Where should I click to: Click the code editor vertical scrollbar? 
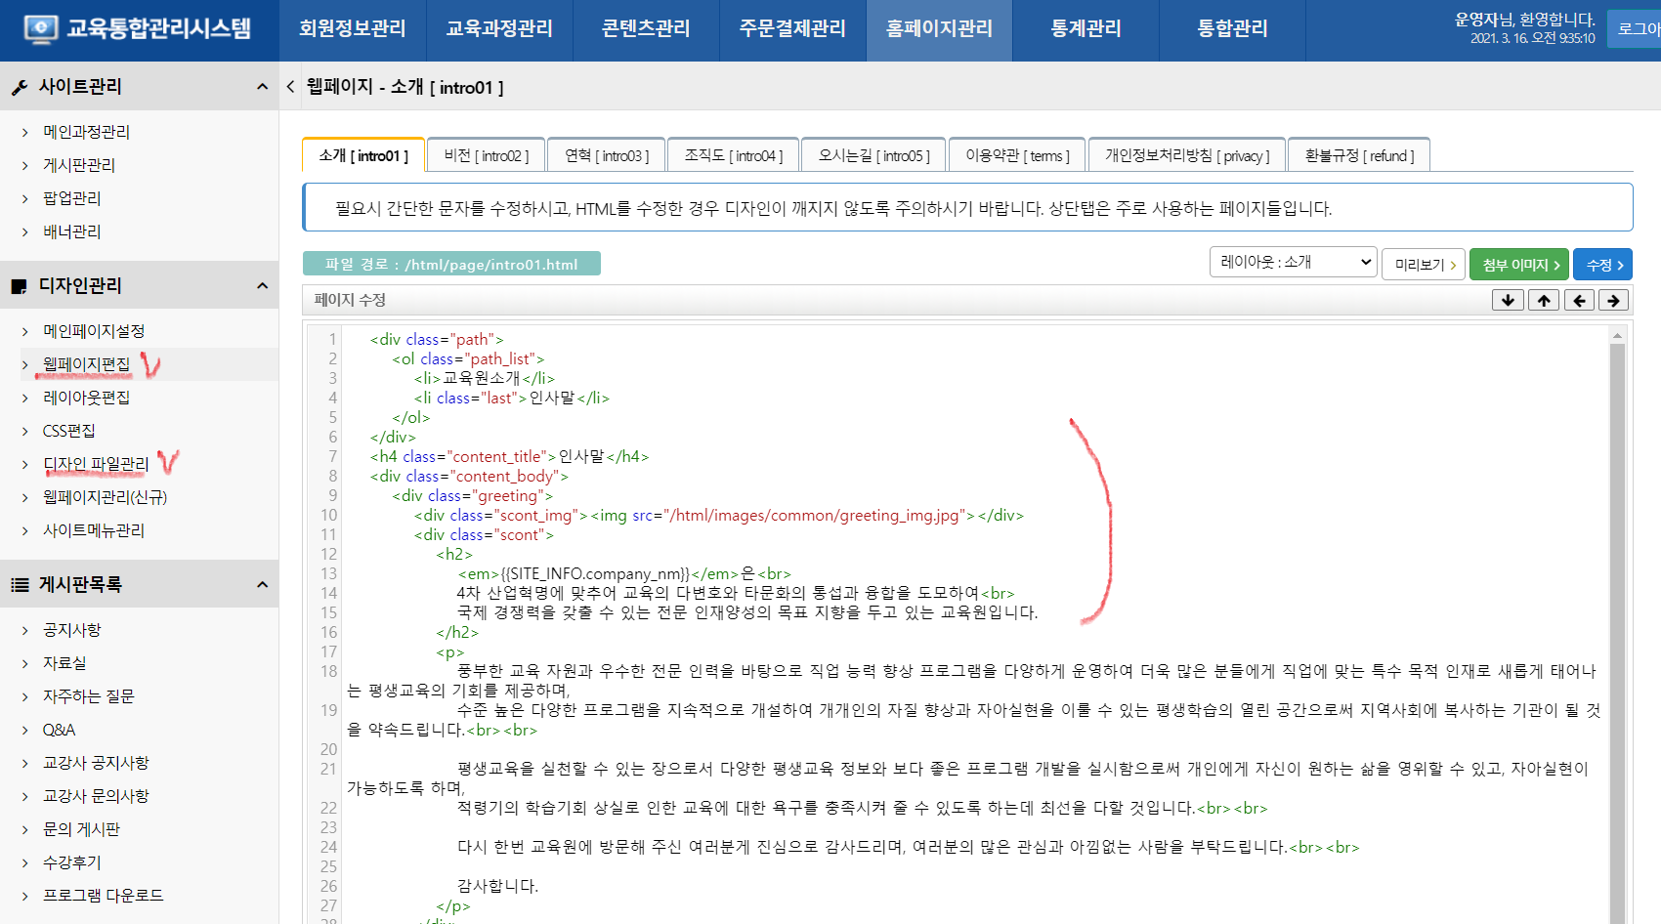(x=1617, y=625)
